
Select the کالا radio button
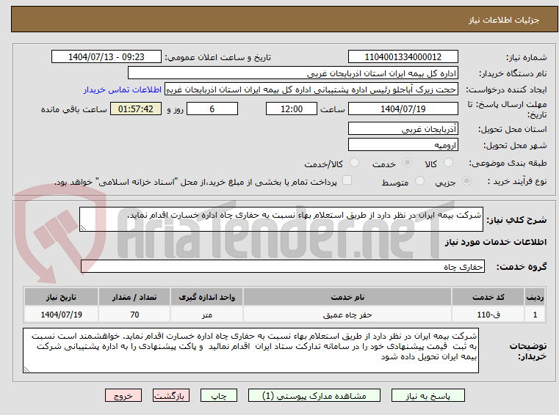(x=448, y=163)
